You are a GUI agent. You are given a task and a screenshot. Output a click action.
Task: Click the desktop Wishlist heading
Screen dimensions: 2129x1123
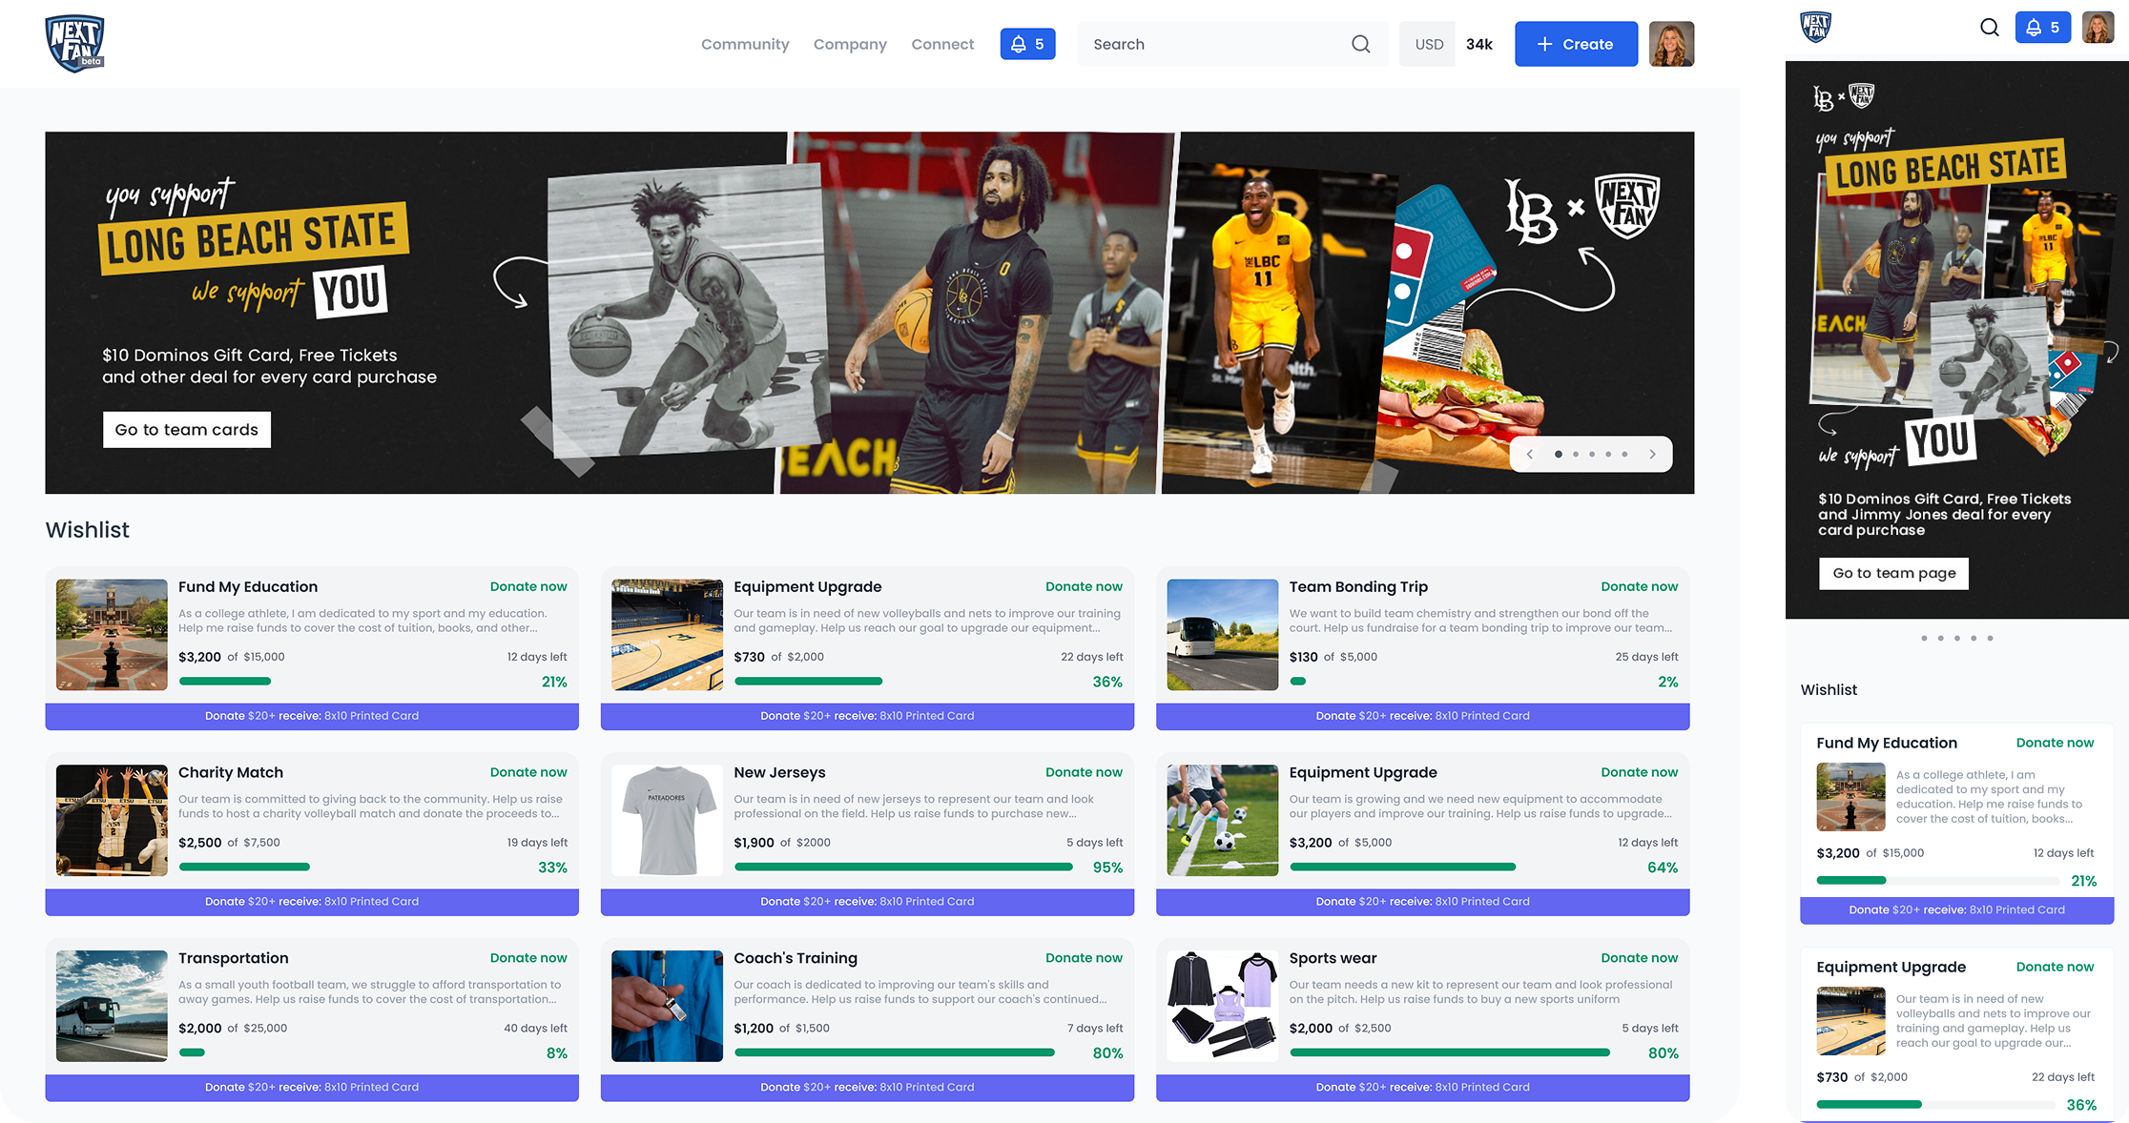click(x=87, y=530)
